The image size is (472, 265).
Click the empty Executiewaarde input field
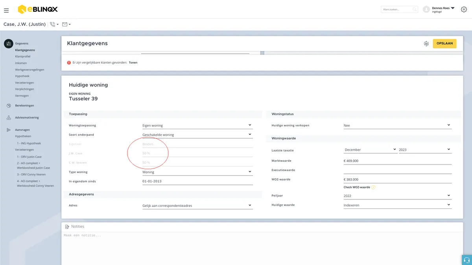click(x=397, y=170)
